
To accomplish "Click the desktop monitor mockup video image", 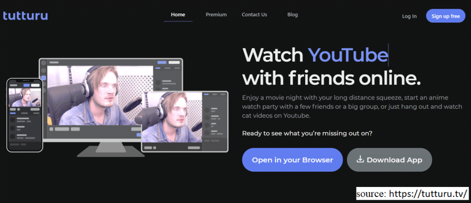I will click(100, 96).
